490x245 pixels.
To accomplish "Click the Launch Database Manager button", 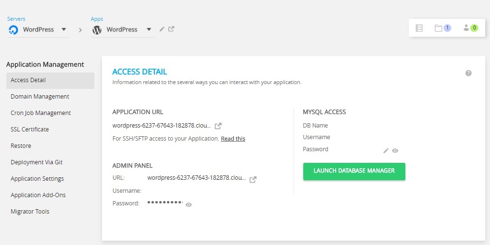I will click(354, 172).
